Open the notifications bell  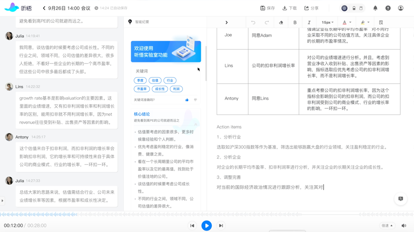375,8
